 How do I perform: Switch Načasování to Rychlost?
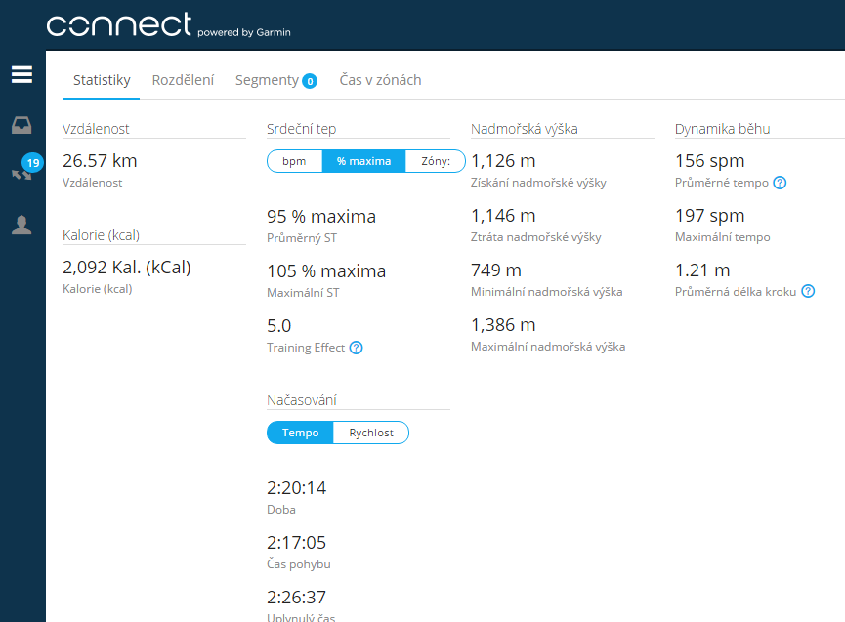(x=370, y=433)
